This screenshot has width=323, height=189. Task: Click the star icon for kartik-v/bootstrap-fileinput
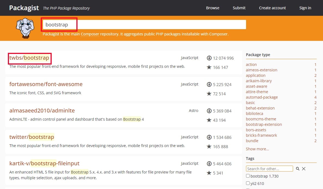coord(209,173)
